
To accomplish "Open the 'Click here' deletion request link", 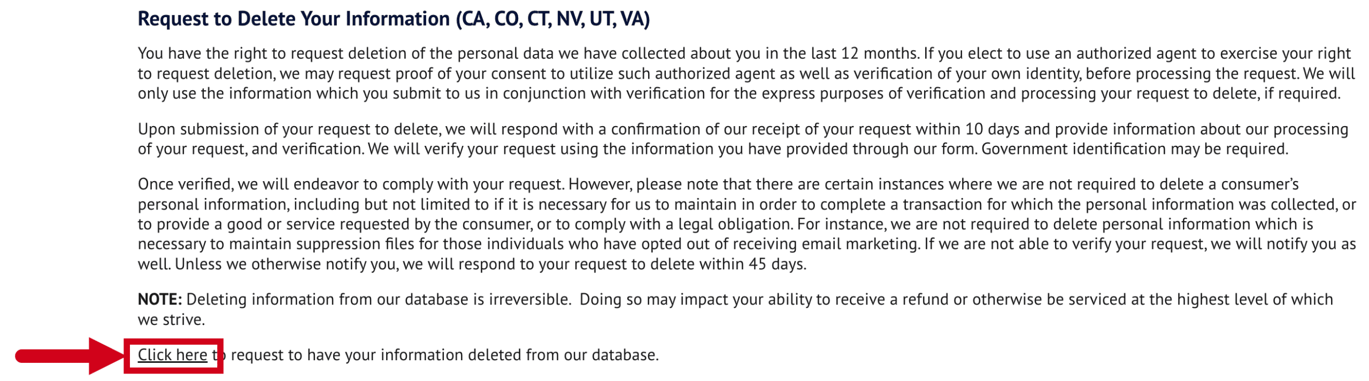I will point(172,355).
